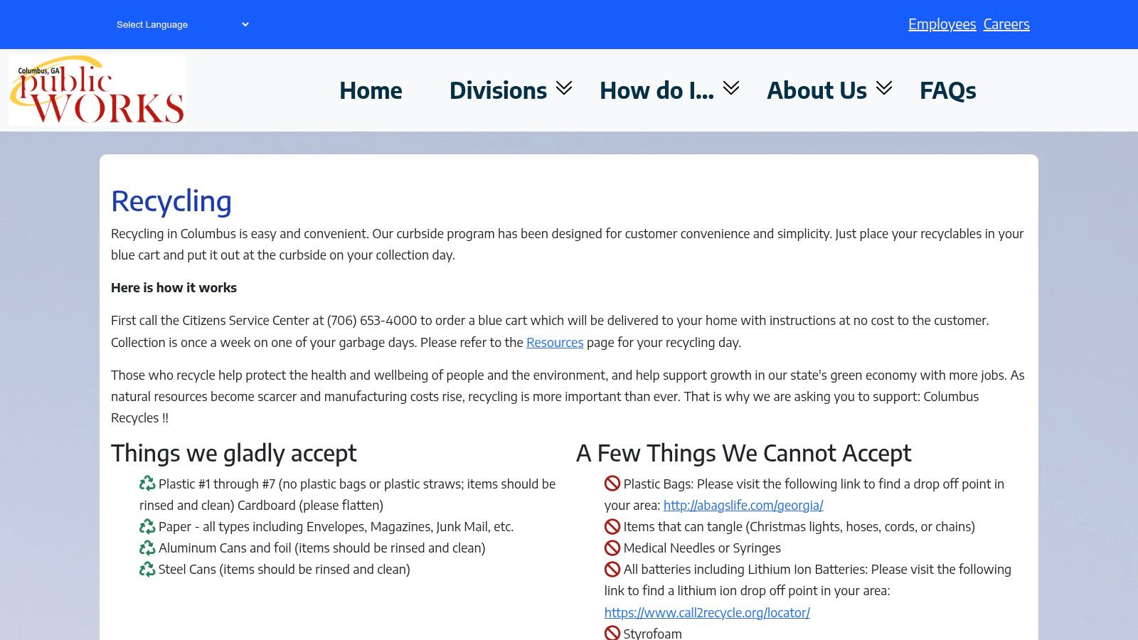Click the "Steel Cans" list item text

[284, 569]
